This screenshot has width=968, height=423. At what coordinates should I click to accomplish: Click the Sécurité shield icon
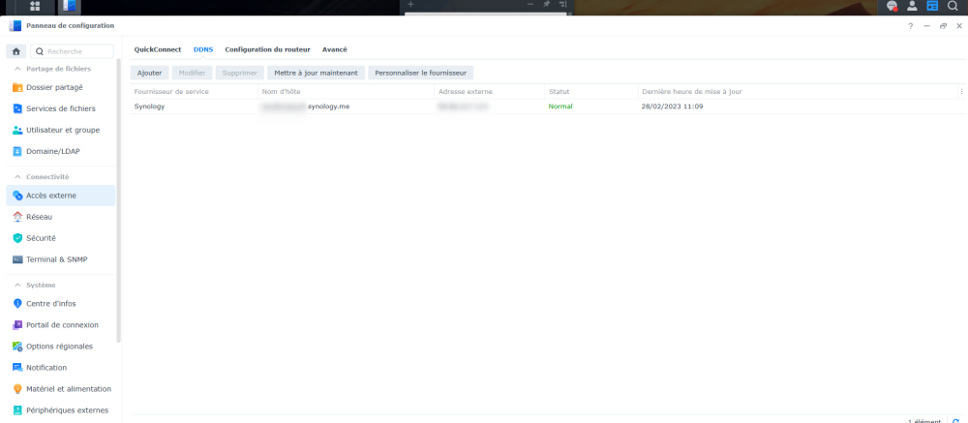pos(17,238)
